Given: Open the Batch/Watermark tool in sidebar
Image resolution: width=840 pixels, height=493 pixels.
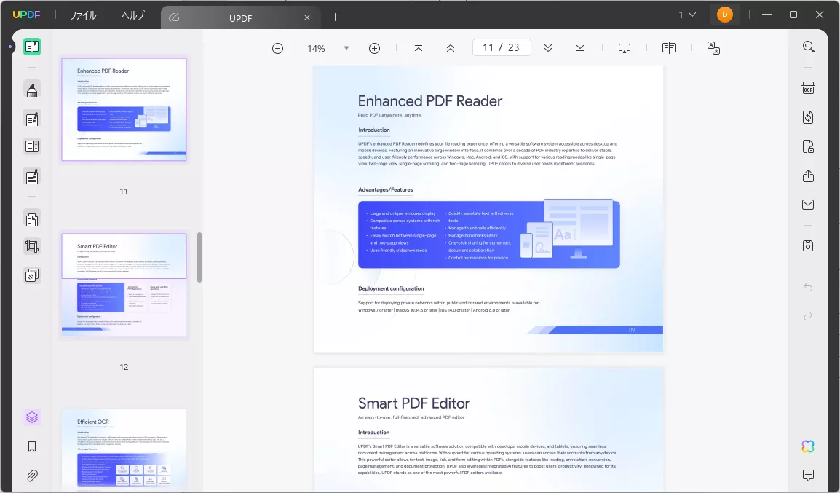Looking at the screenshot, I should (32, 275).
